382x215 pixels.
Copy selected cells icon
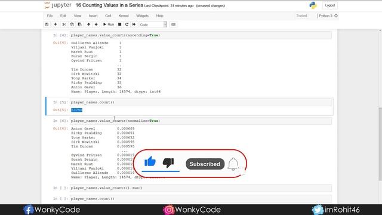point(72,24)
